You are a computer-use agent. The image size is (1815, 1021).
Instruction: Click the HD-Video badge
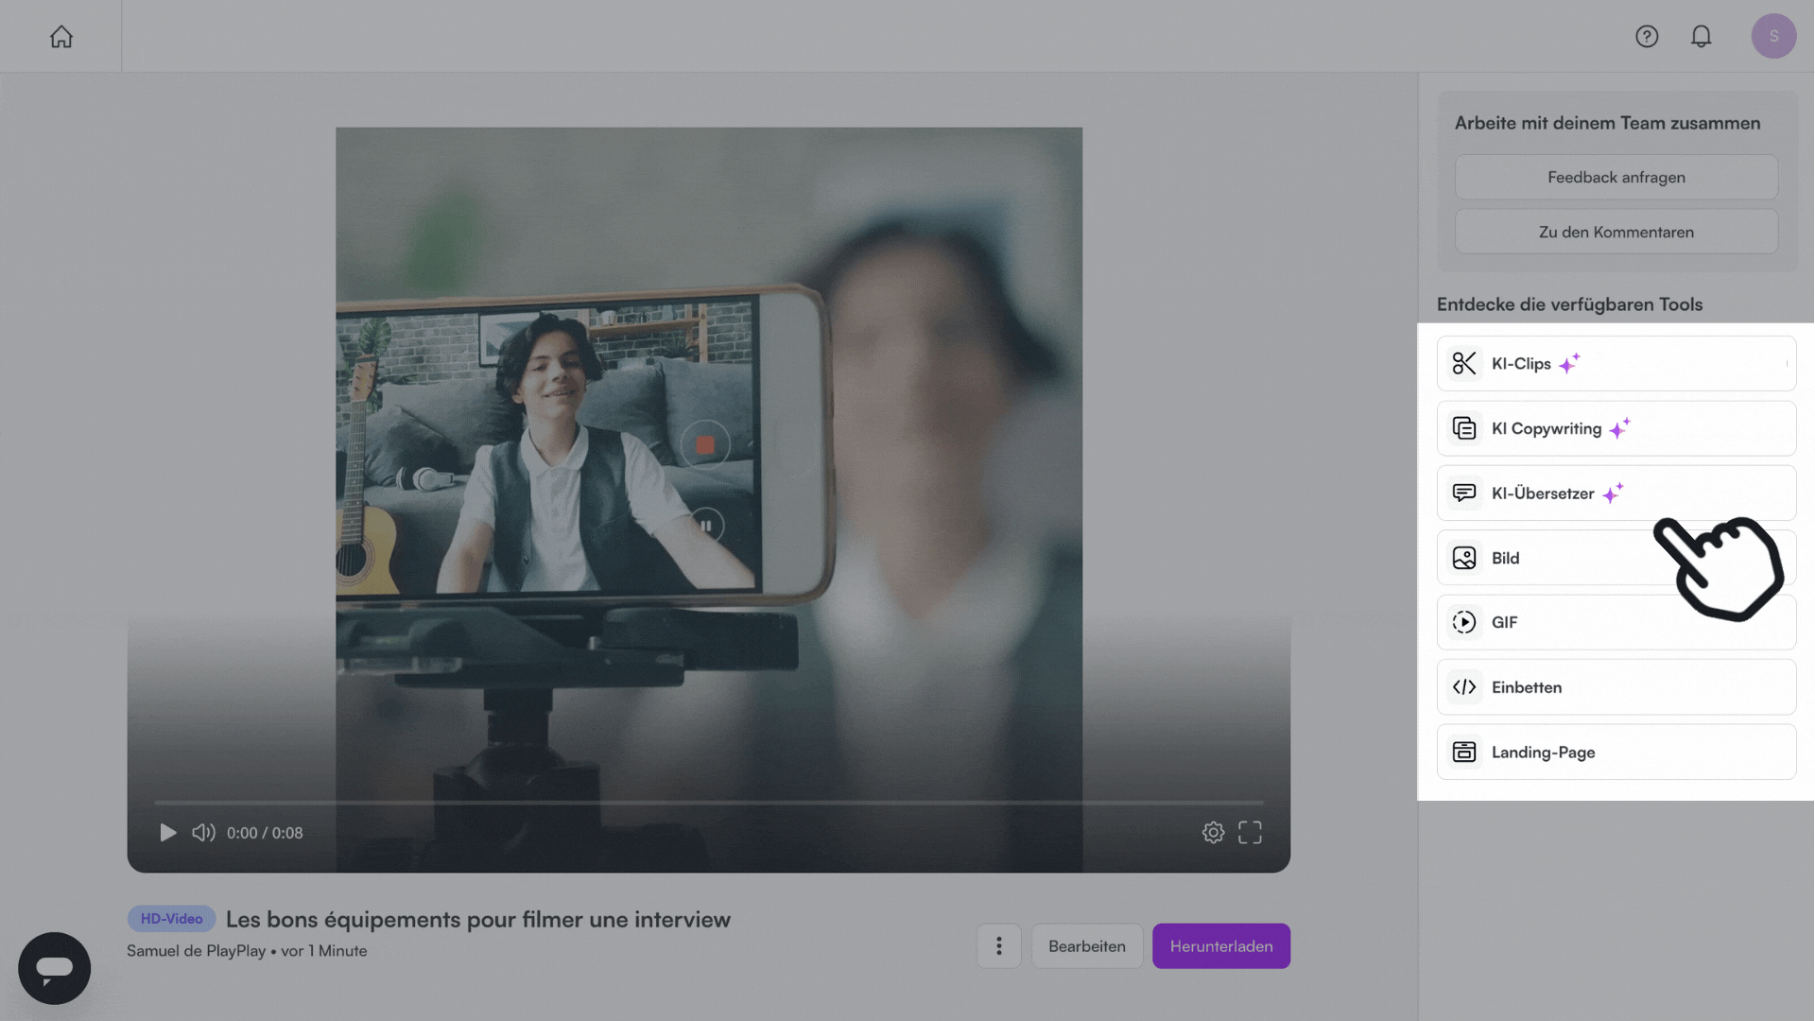[x=171, y=919]
